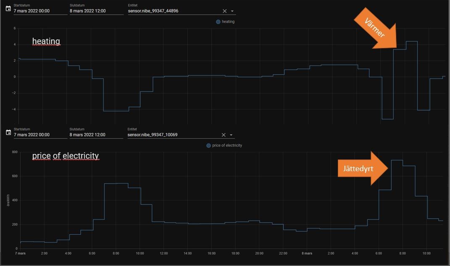Viewport: 450px width, 266px height.
Task: Expand the dropdown arrow for sensor.nibe_99347_10069
Action: (x=232, y=135)
